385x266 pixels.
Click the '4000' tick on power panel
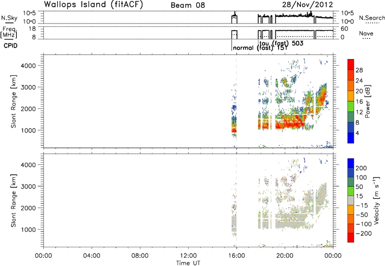point(28,66)
